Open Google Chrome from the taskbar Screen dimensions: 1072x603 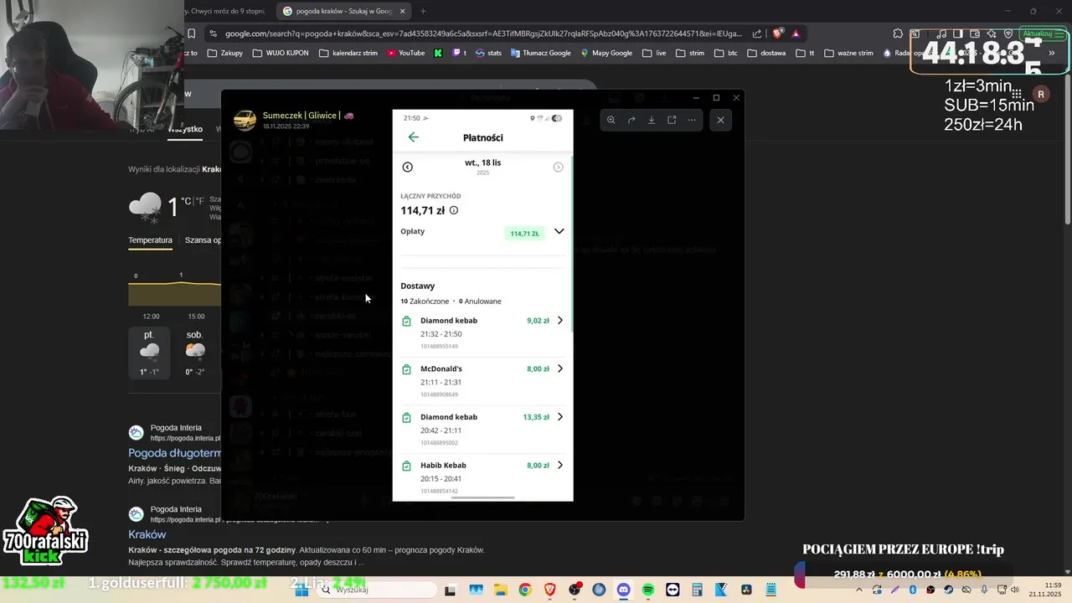(x=524, y=590)
